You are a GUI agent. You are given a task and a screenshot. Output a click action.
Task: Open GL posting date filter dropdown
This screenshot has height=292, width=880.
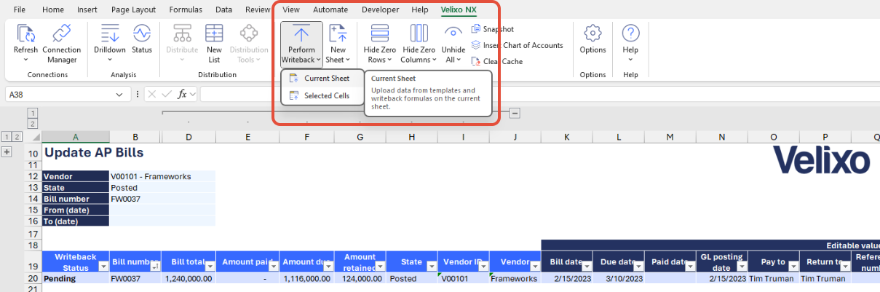click(742, 267)
